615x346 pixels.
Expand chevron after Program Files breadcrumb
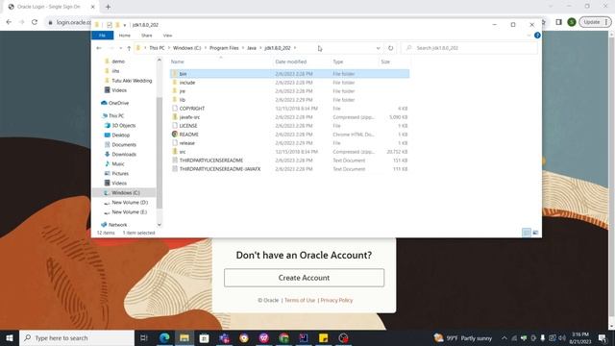click(x=242, y=48)
